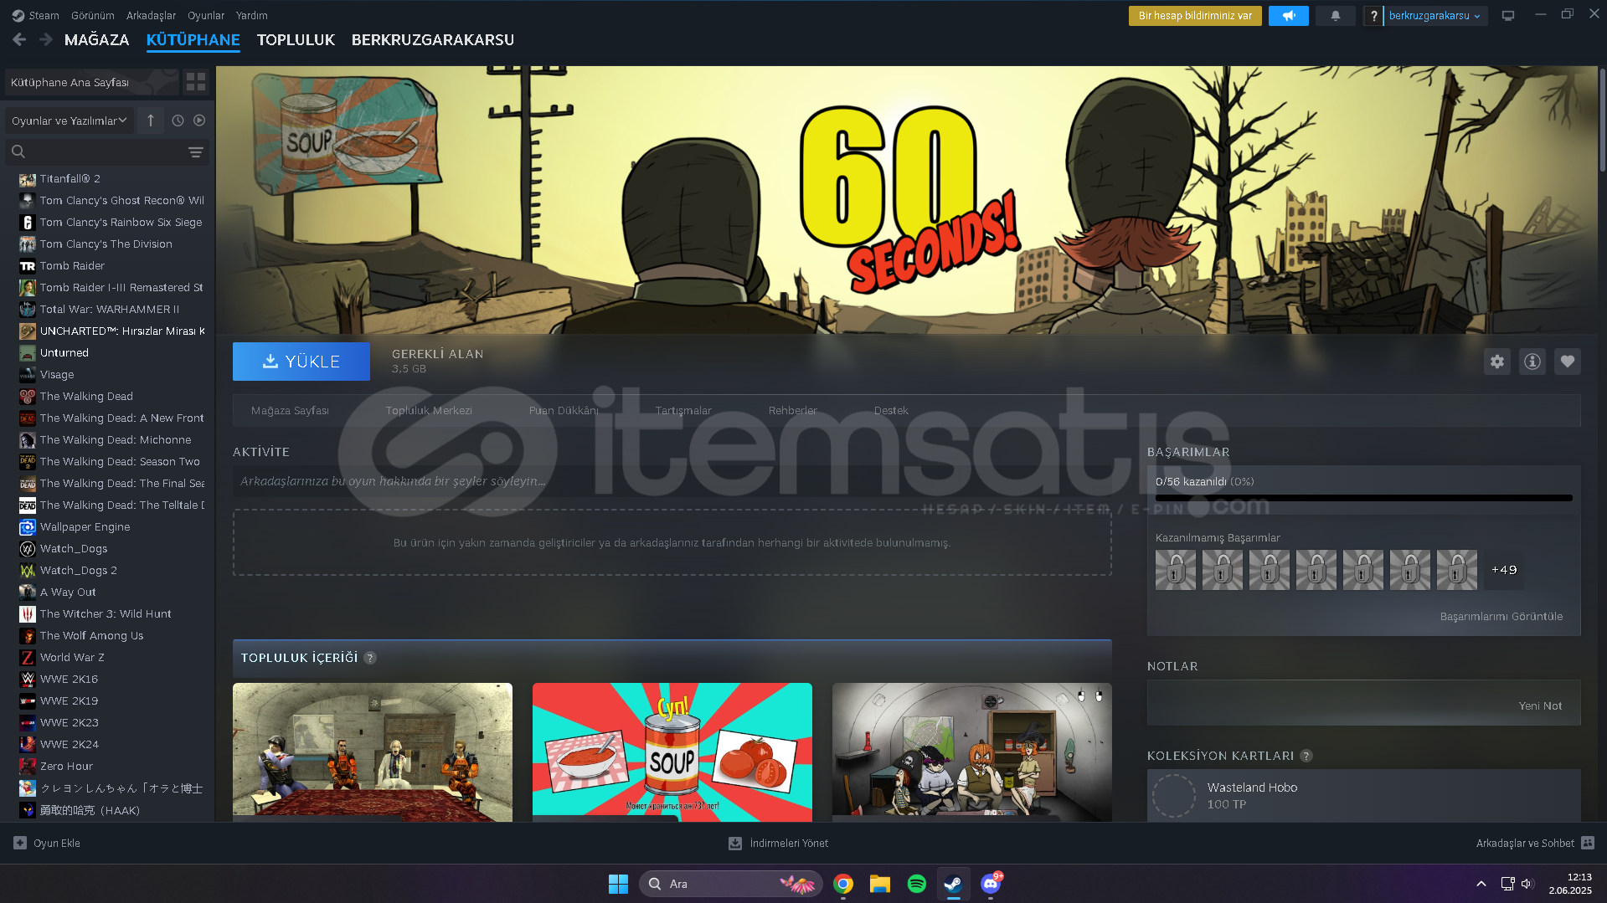
Task: Open Discord from the taskbar
Action: coord(991,884)
